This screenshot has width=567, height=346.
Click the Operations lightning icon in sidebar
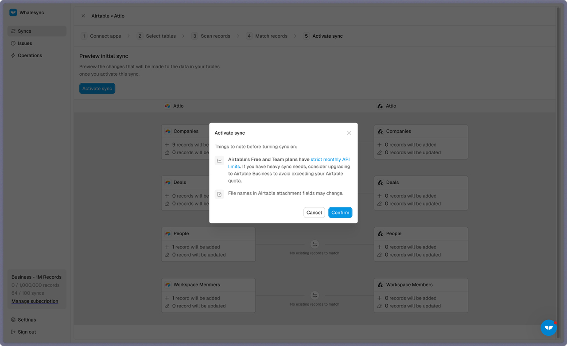(13, 55)
